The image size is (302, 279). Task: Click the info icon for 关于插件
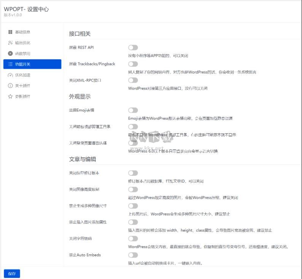point(10,86)
